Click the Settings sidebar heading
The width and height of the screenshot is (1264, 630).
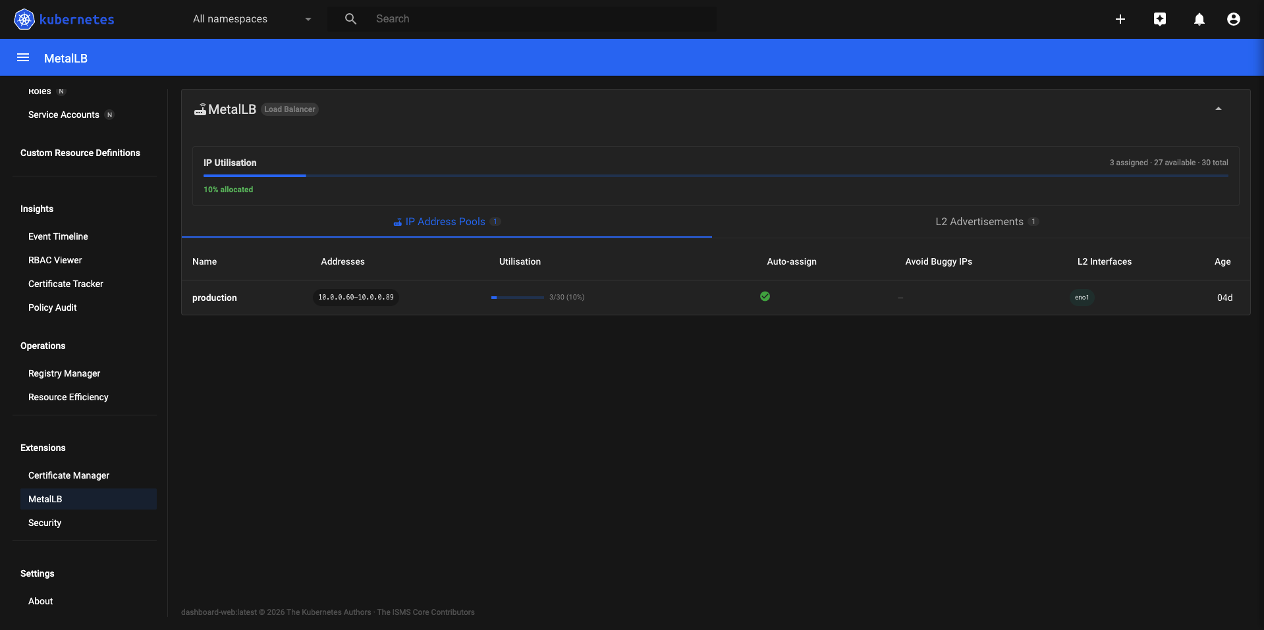(x=38, y=573)
